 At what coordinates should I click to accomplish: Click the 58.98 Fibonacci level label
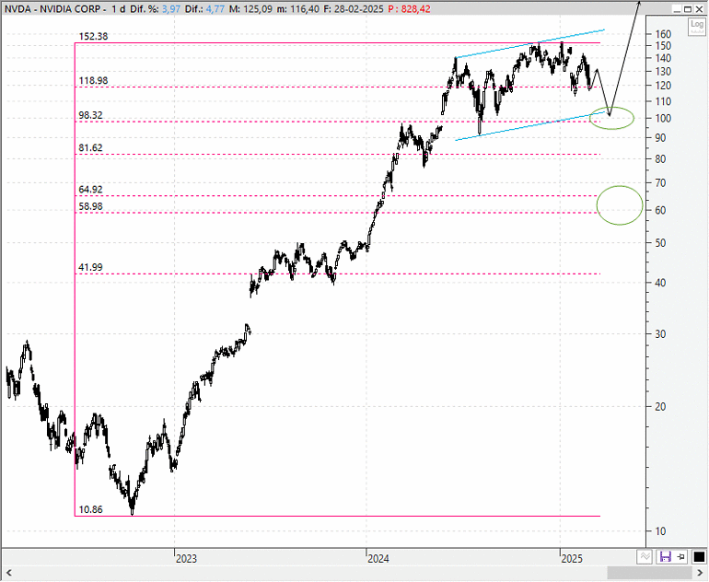[x=90, y=206]
